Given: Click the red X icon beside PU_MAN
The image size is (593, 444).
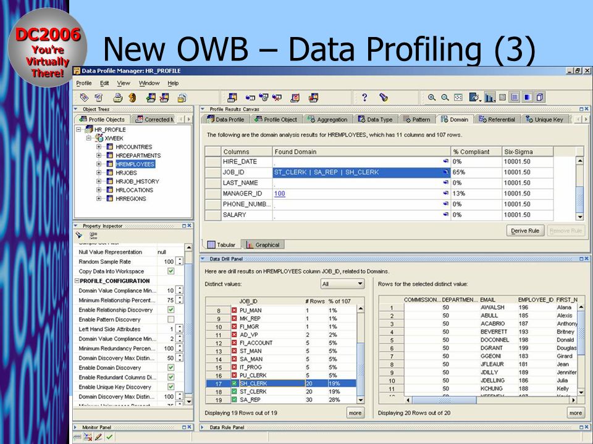Looking at the screenshot, I should [234, 310].
